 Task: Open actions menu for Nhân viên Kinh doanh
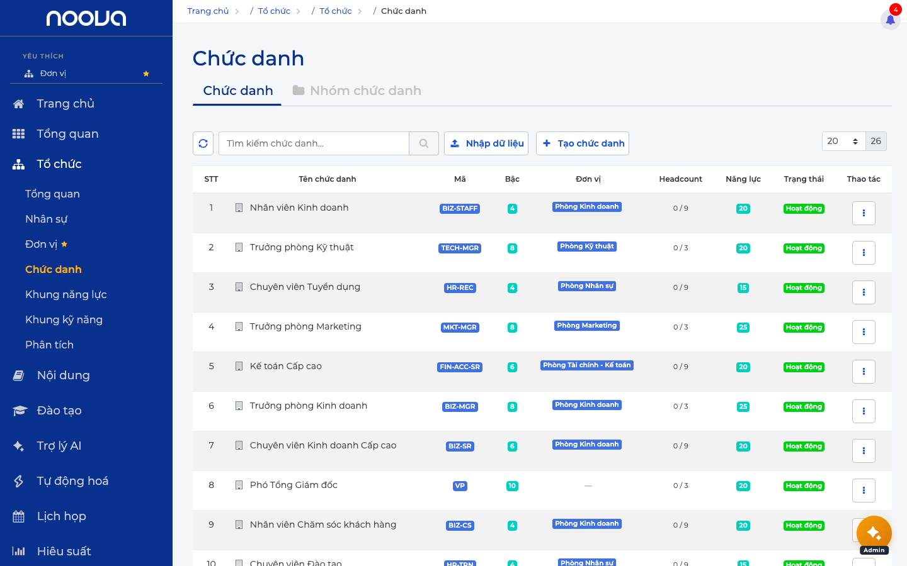864,213
